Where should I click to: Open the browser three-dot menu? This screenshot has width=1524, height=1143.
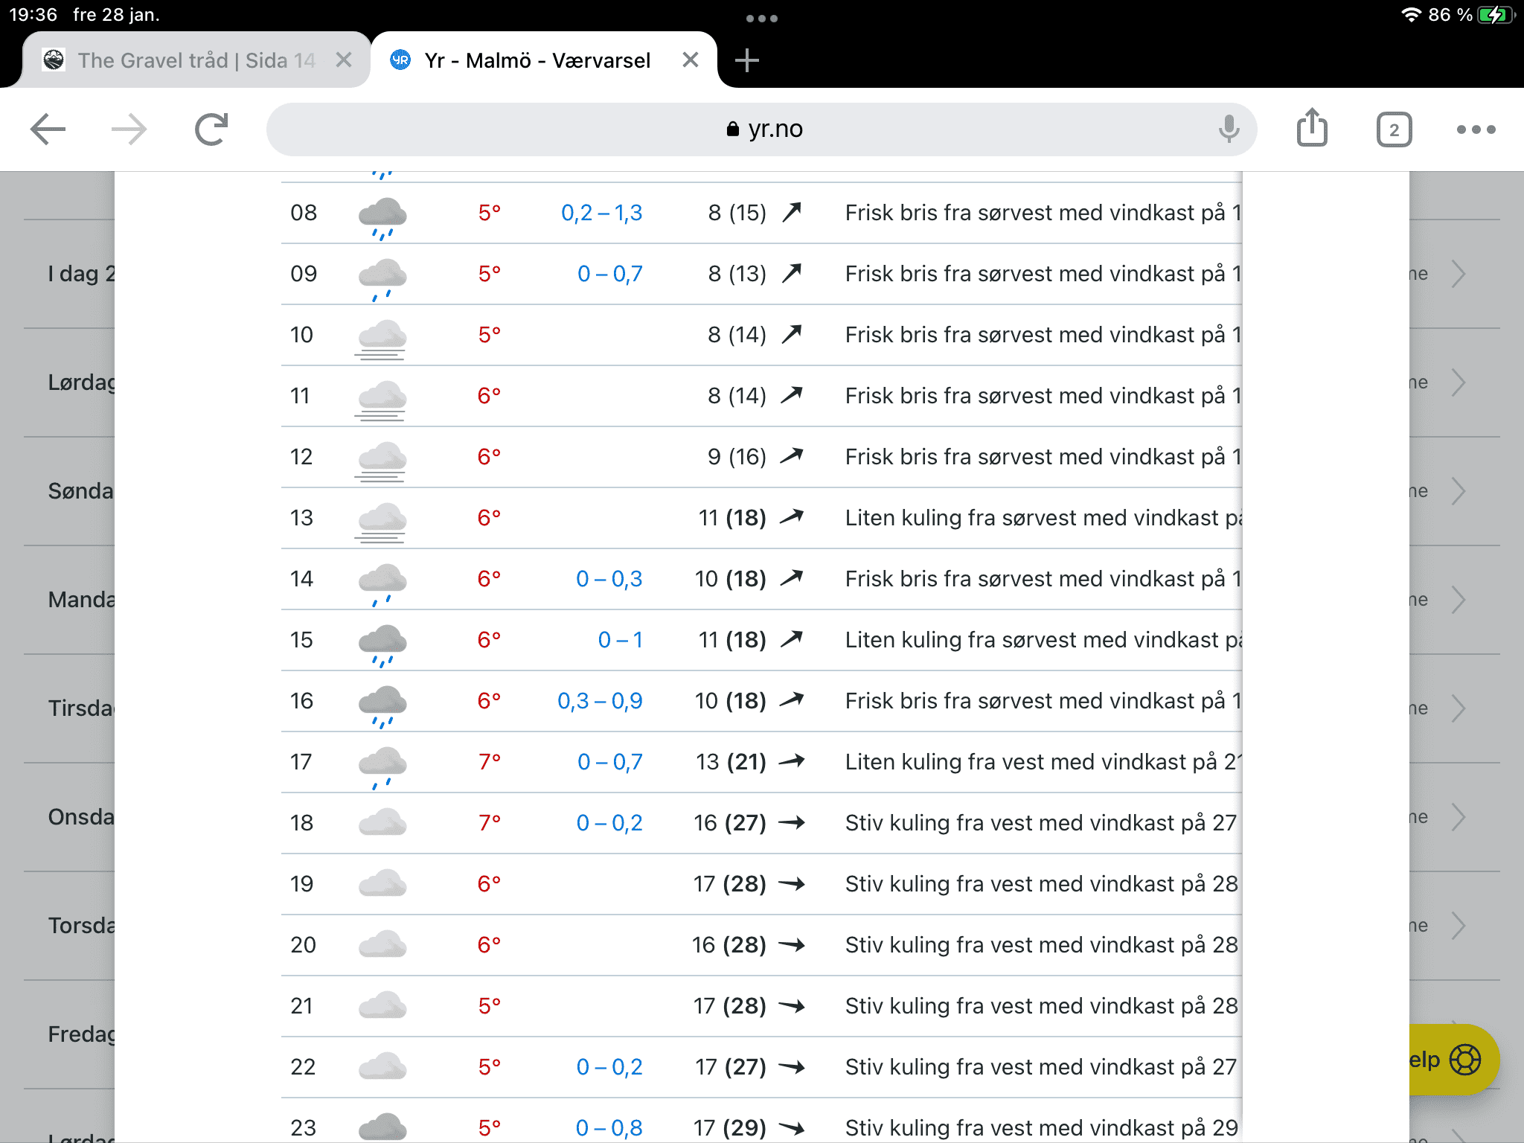tap(1476, 129)
